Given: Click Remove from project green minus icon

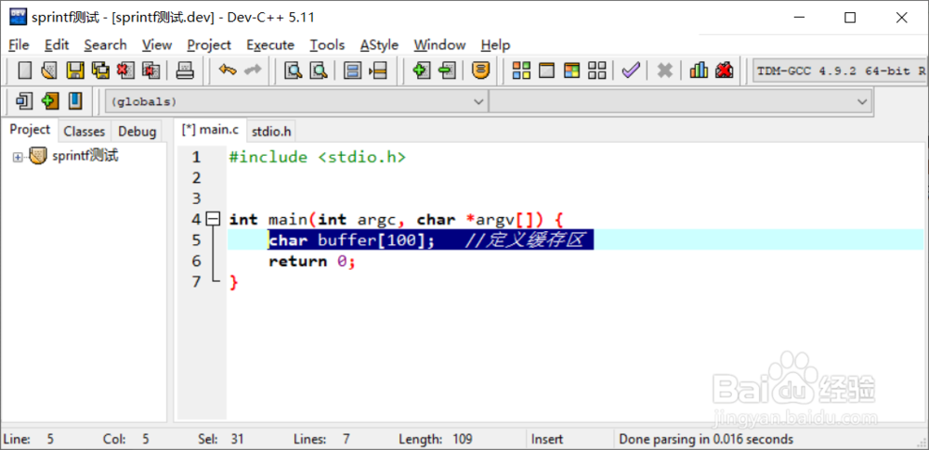Looking at the screenshot, I should 447,71.
